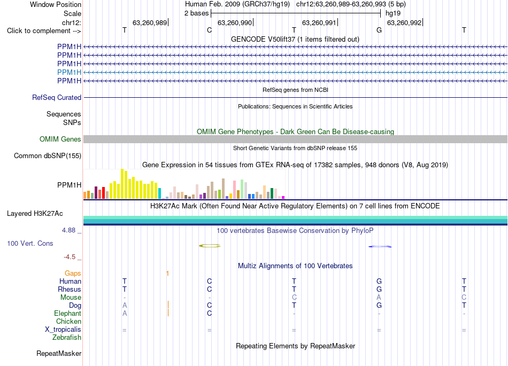Click the OMIM Gene Phenotypes title
The width and height of the screenshot is (508, 366).
[295, 132]
